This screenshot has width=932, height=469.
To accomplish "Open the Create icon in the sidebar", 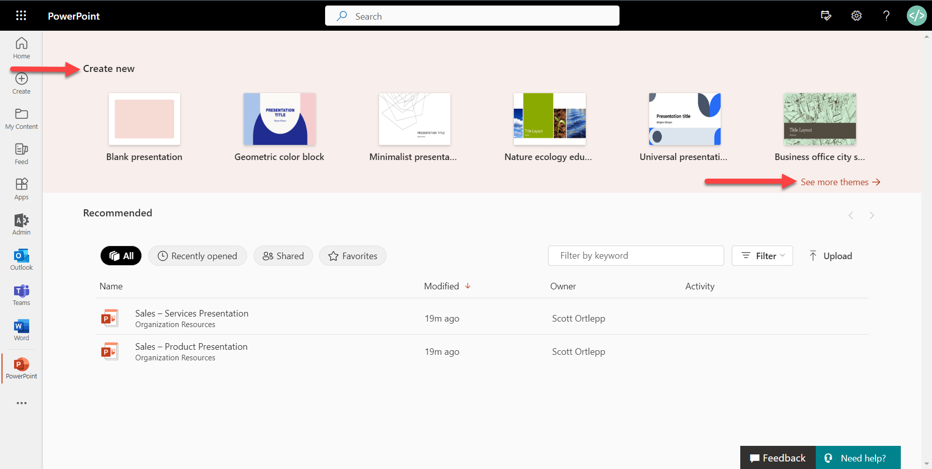I will (21, 83).
